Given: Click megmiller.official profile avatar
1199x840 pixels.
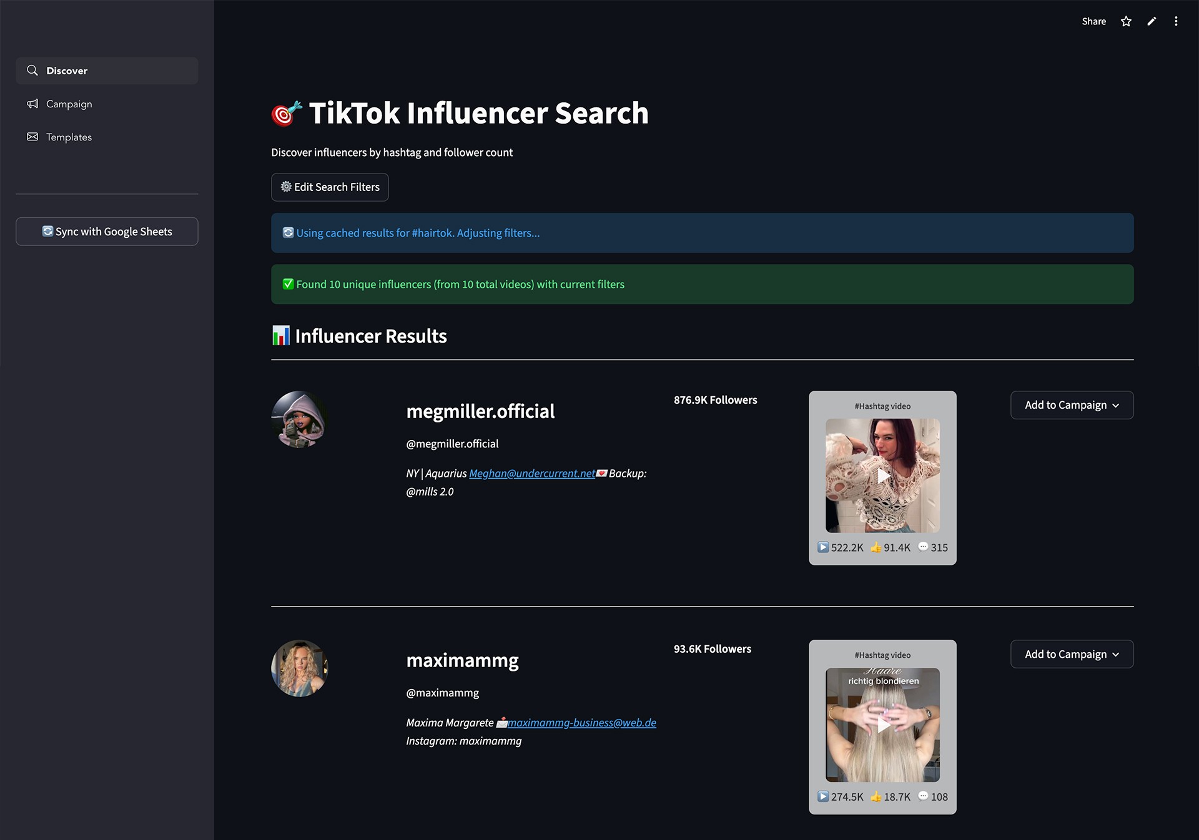Looking at the screenshot, I should [x=299, y=419].
